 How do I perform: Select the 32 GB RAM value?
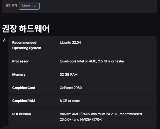point(69,74)
